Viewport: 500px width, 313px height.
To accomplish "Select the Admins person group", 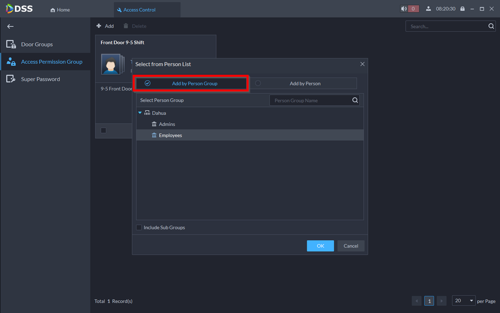I will tap(167, 124).
